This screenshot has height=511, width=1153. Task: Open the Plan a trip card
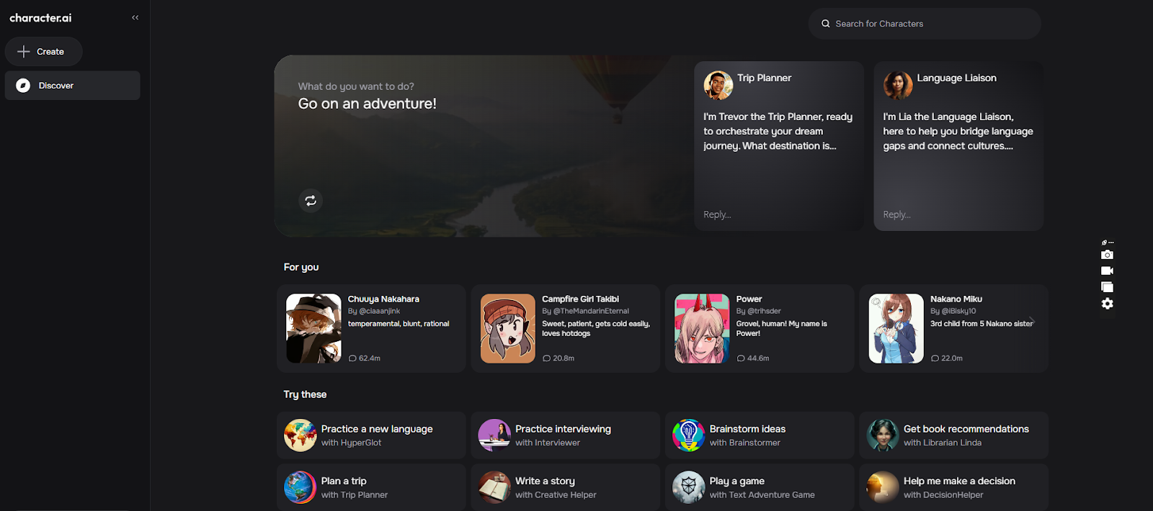click(x=371, y=487)
